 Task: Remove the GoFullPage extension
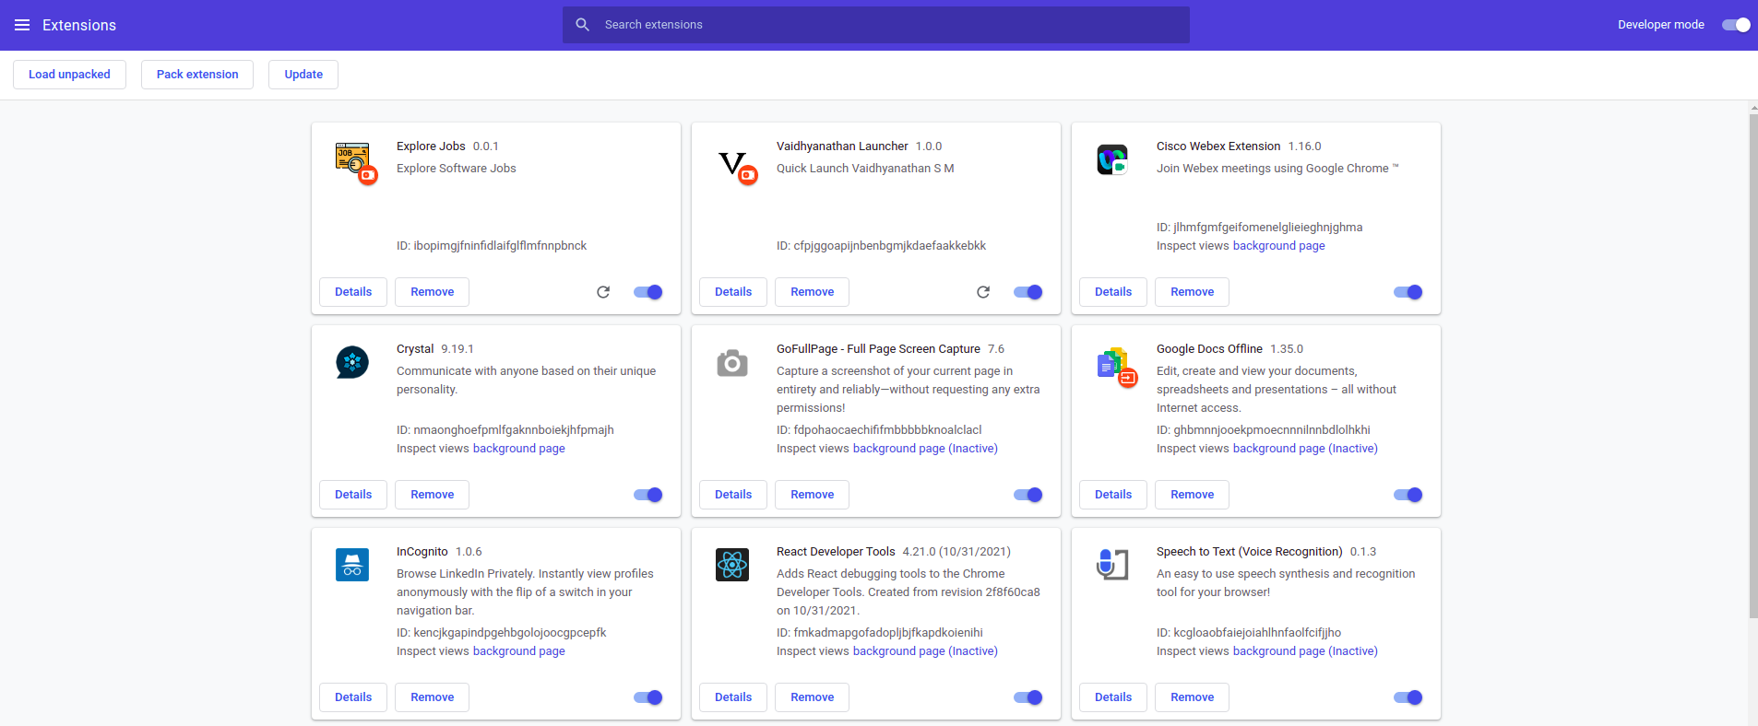pos(812,495)
